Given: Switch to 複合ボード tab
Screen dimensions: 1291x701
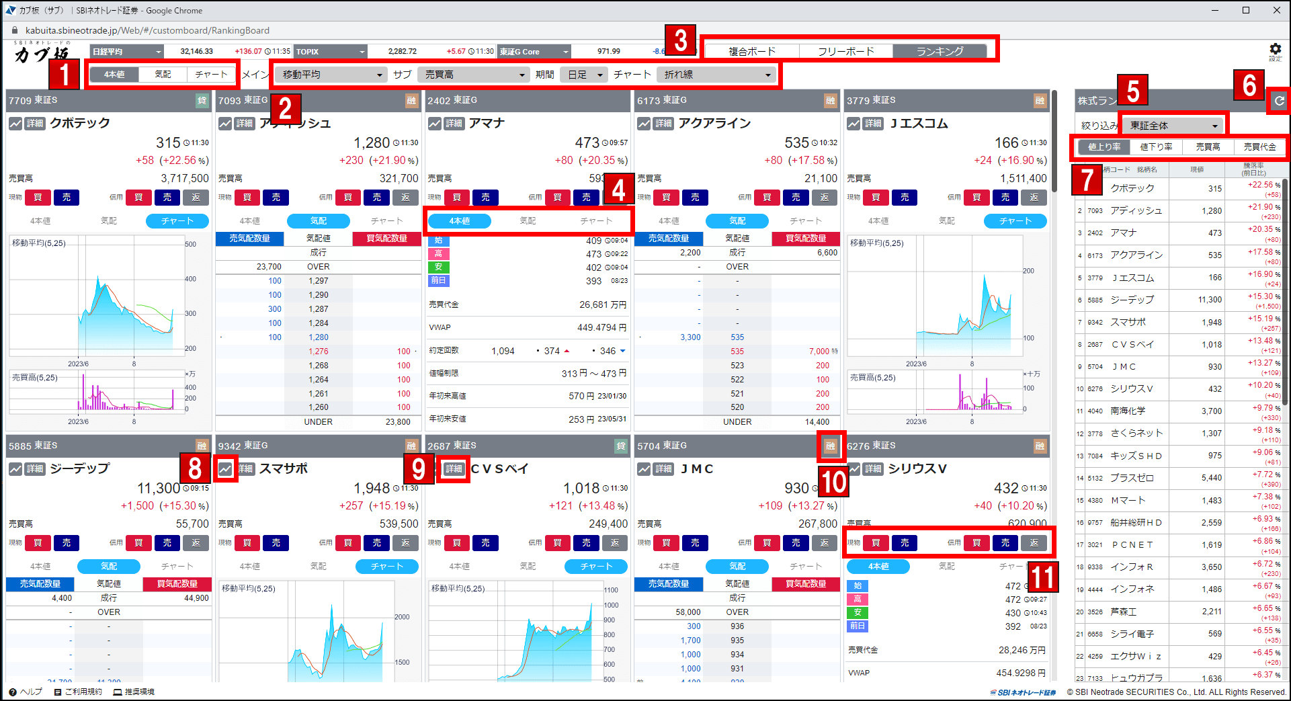Looking at the screenshot, I should [x=752, y=51].
